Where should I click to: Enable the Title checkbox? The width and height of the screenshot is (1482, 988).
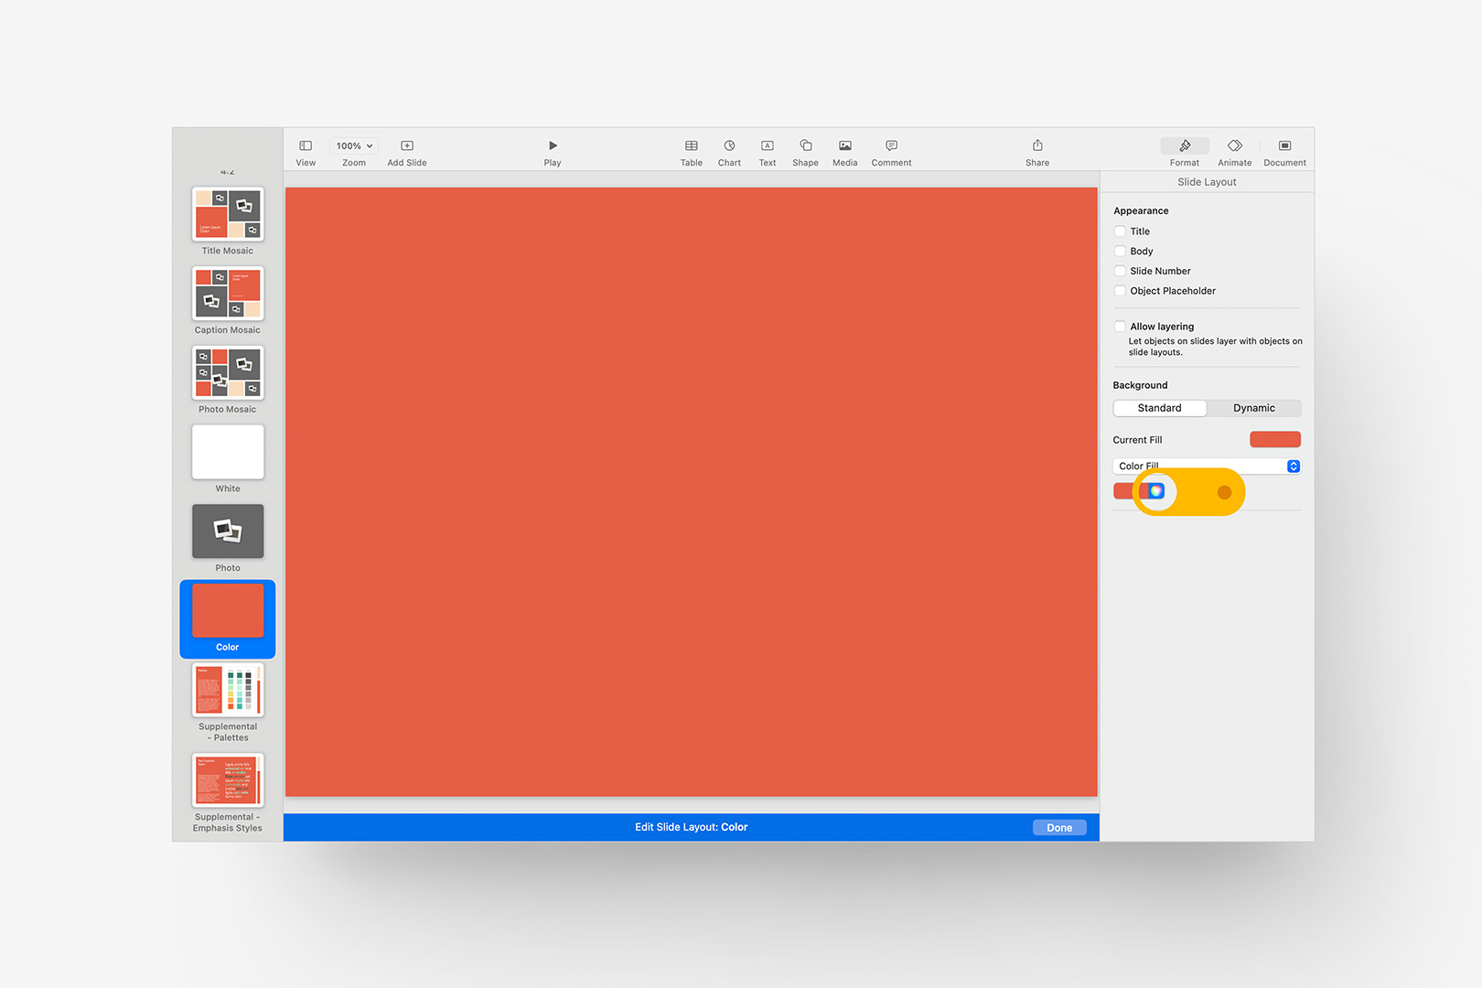tap(1120, 231)
